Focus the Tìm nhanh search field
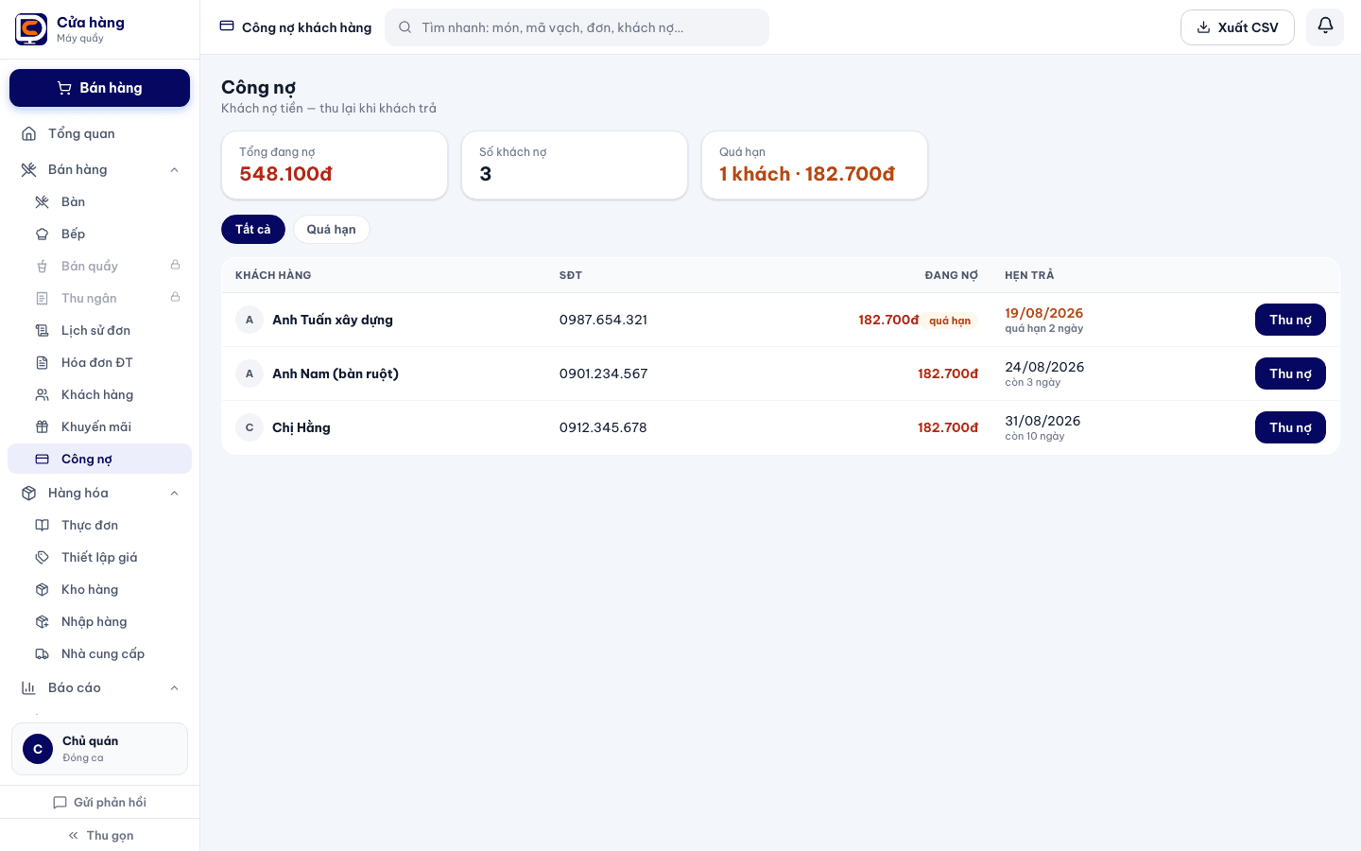The image size is (1361, 851). (x=577, y=27)
